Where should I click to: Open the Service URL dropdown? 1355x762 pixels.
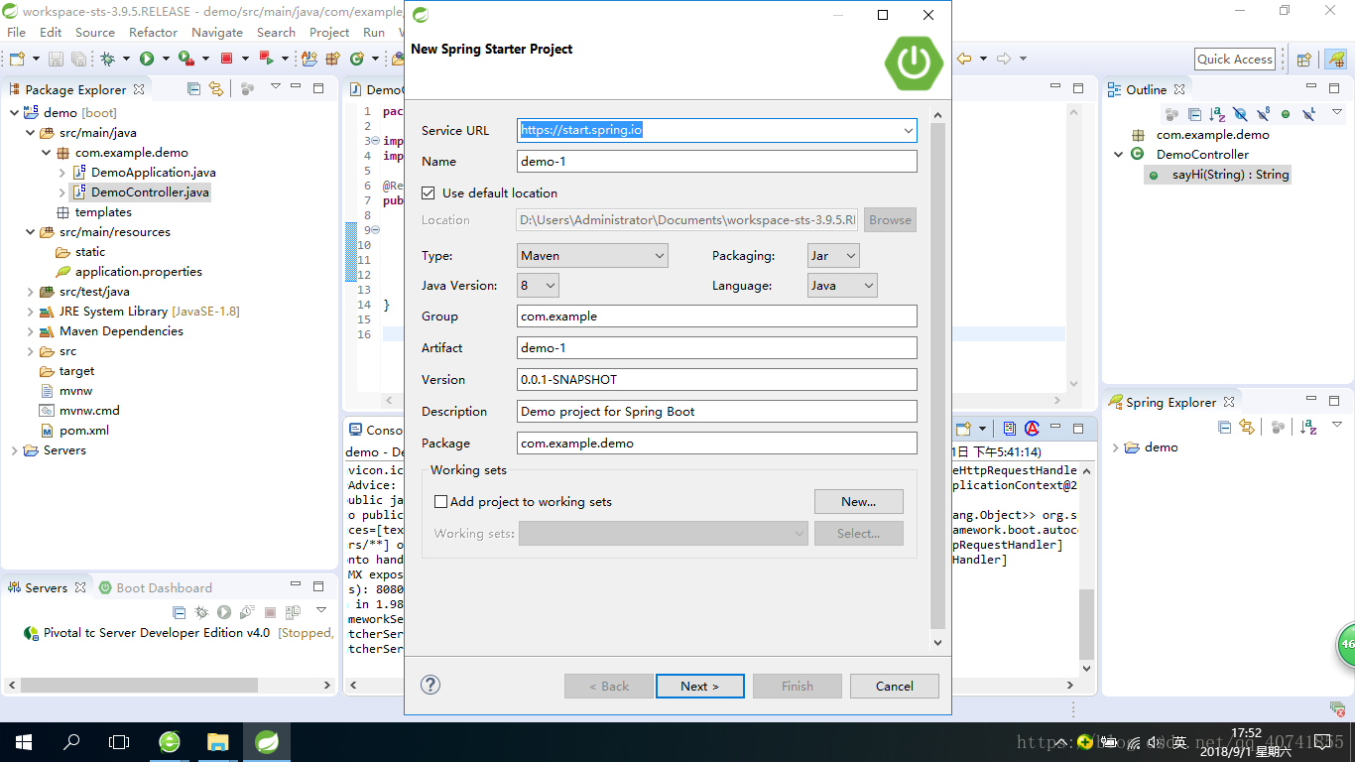(908, 130)
